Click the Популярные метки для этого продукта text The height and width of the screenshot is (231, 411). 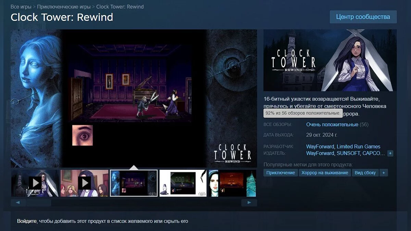coord(308,165)
